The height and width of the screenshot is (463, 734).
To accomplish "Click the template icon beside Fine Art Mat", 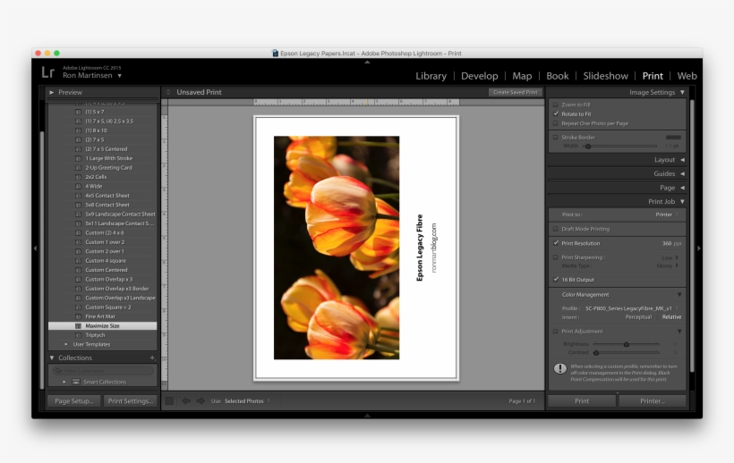I will tap(78, 316).
